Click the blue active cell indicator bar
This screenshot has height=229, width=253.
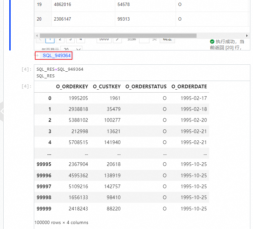coord(10,25)
